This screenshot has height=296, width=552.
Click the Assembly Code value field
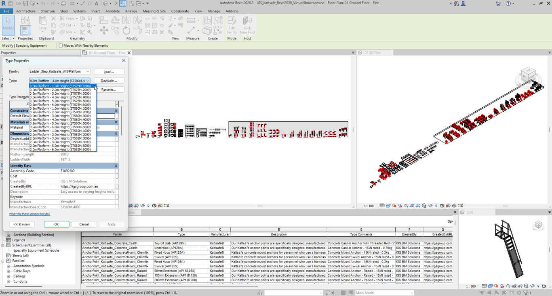[87, 171]
